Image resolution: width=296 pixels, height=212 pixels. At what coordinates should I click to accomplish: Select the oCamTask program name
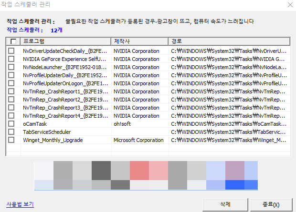(35, 124)
